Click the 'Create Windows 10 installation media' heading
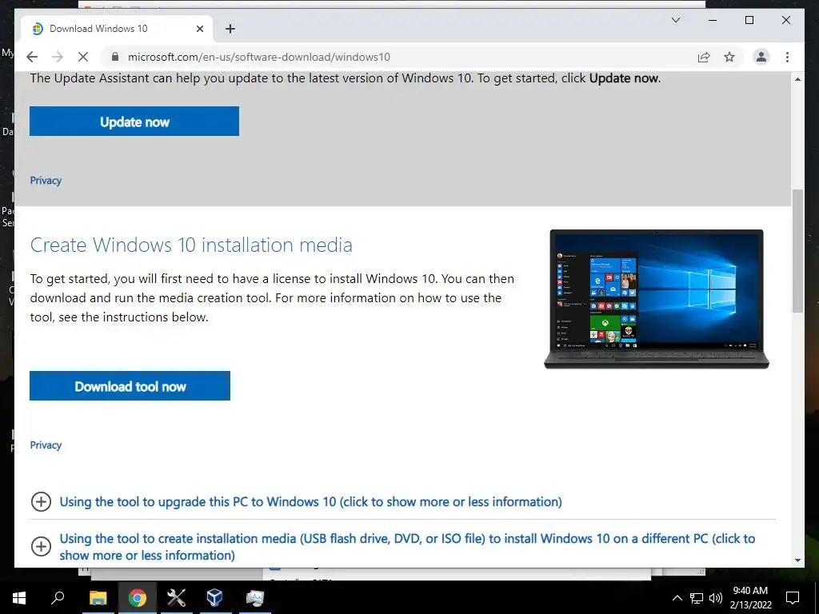 point(191,245)
